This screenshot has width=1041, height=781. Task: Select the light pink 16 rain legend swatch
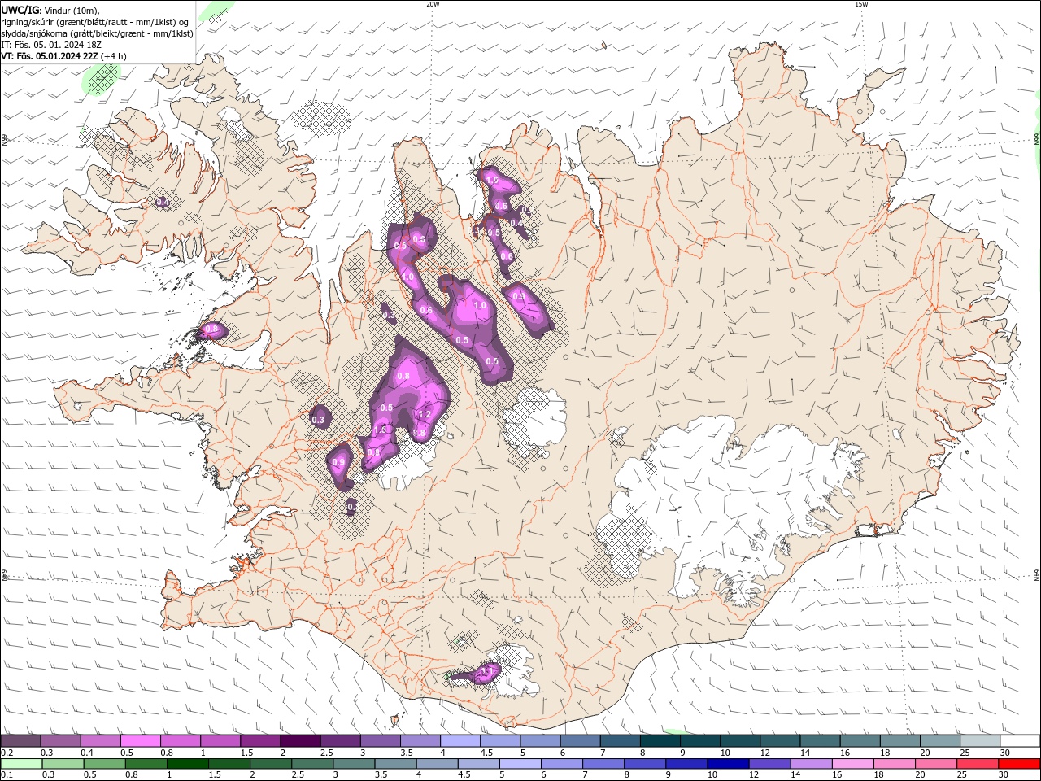click(x=852, y=764)
